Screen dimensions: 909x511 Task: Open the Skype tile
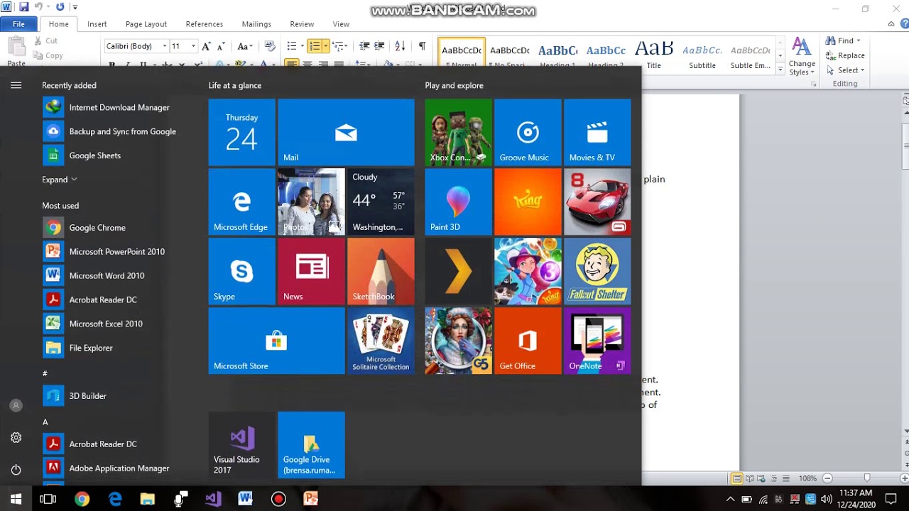point(241,271)
